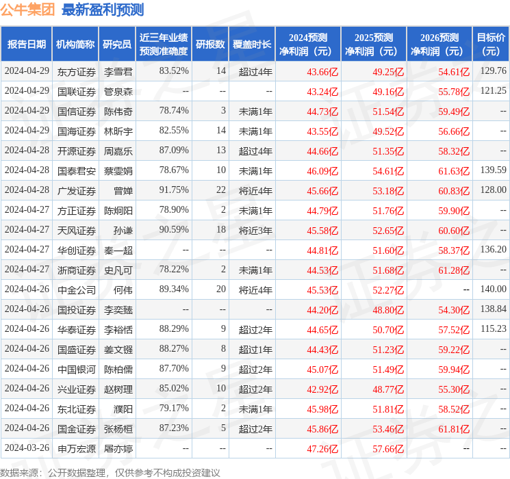510x479 pixels.
Task: Click target price 128.00
Action: 494,190
